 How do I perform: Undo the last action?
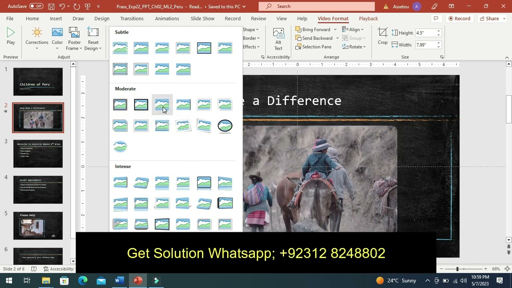[x=62, y=6]
